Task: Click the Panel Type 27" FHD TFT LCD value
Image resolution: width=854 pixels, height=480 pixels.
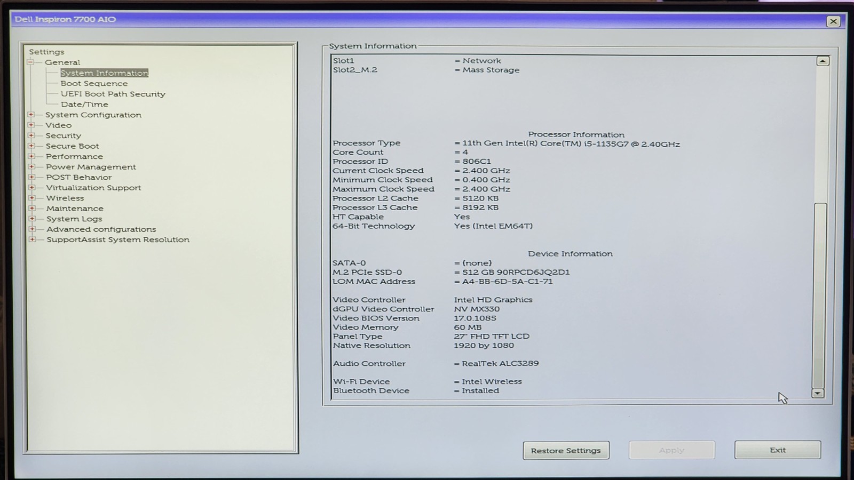Action: pos(492,337)
